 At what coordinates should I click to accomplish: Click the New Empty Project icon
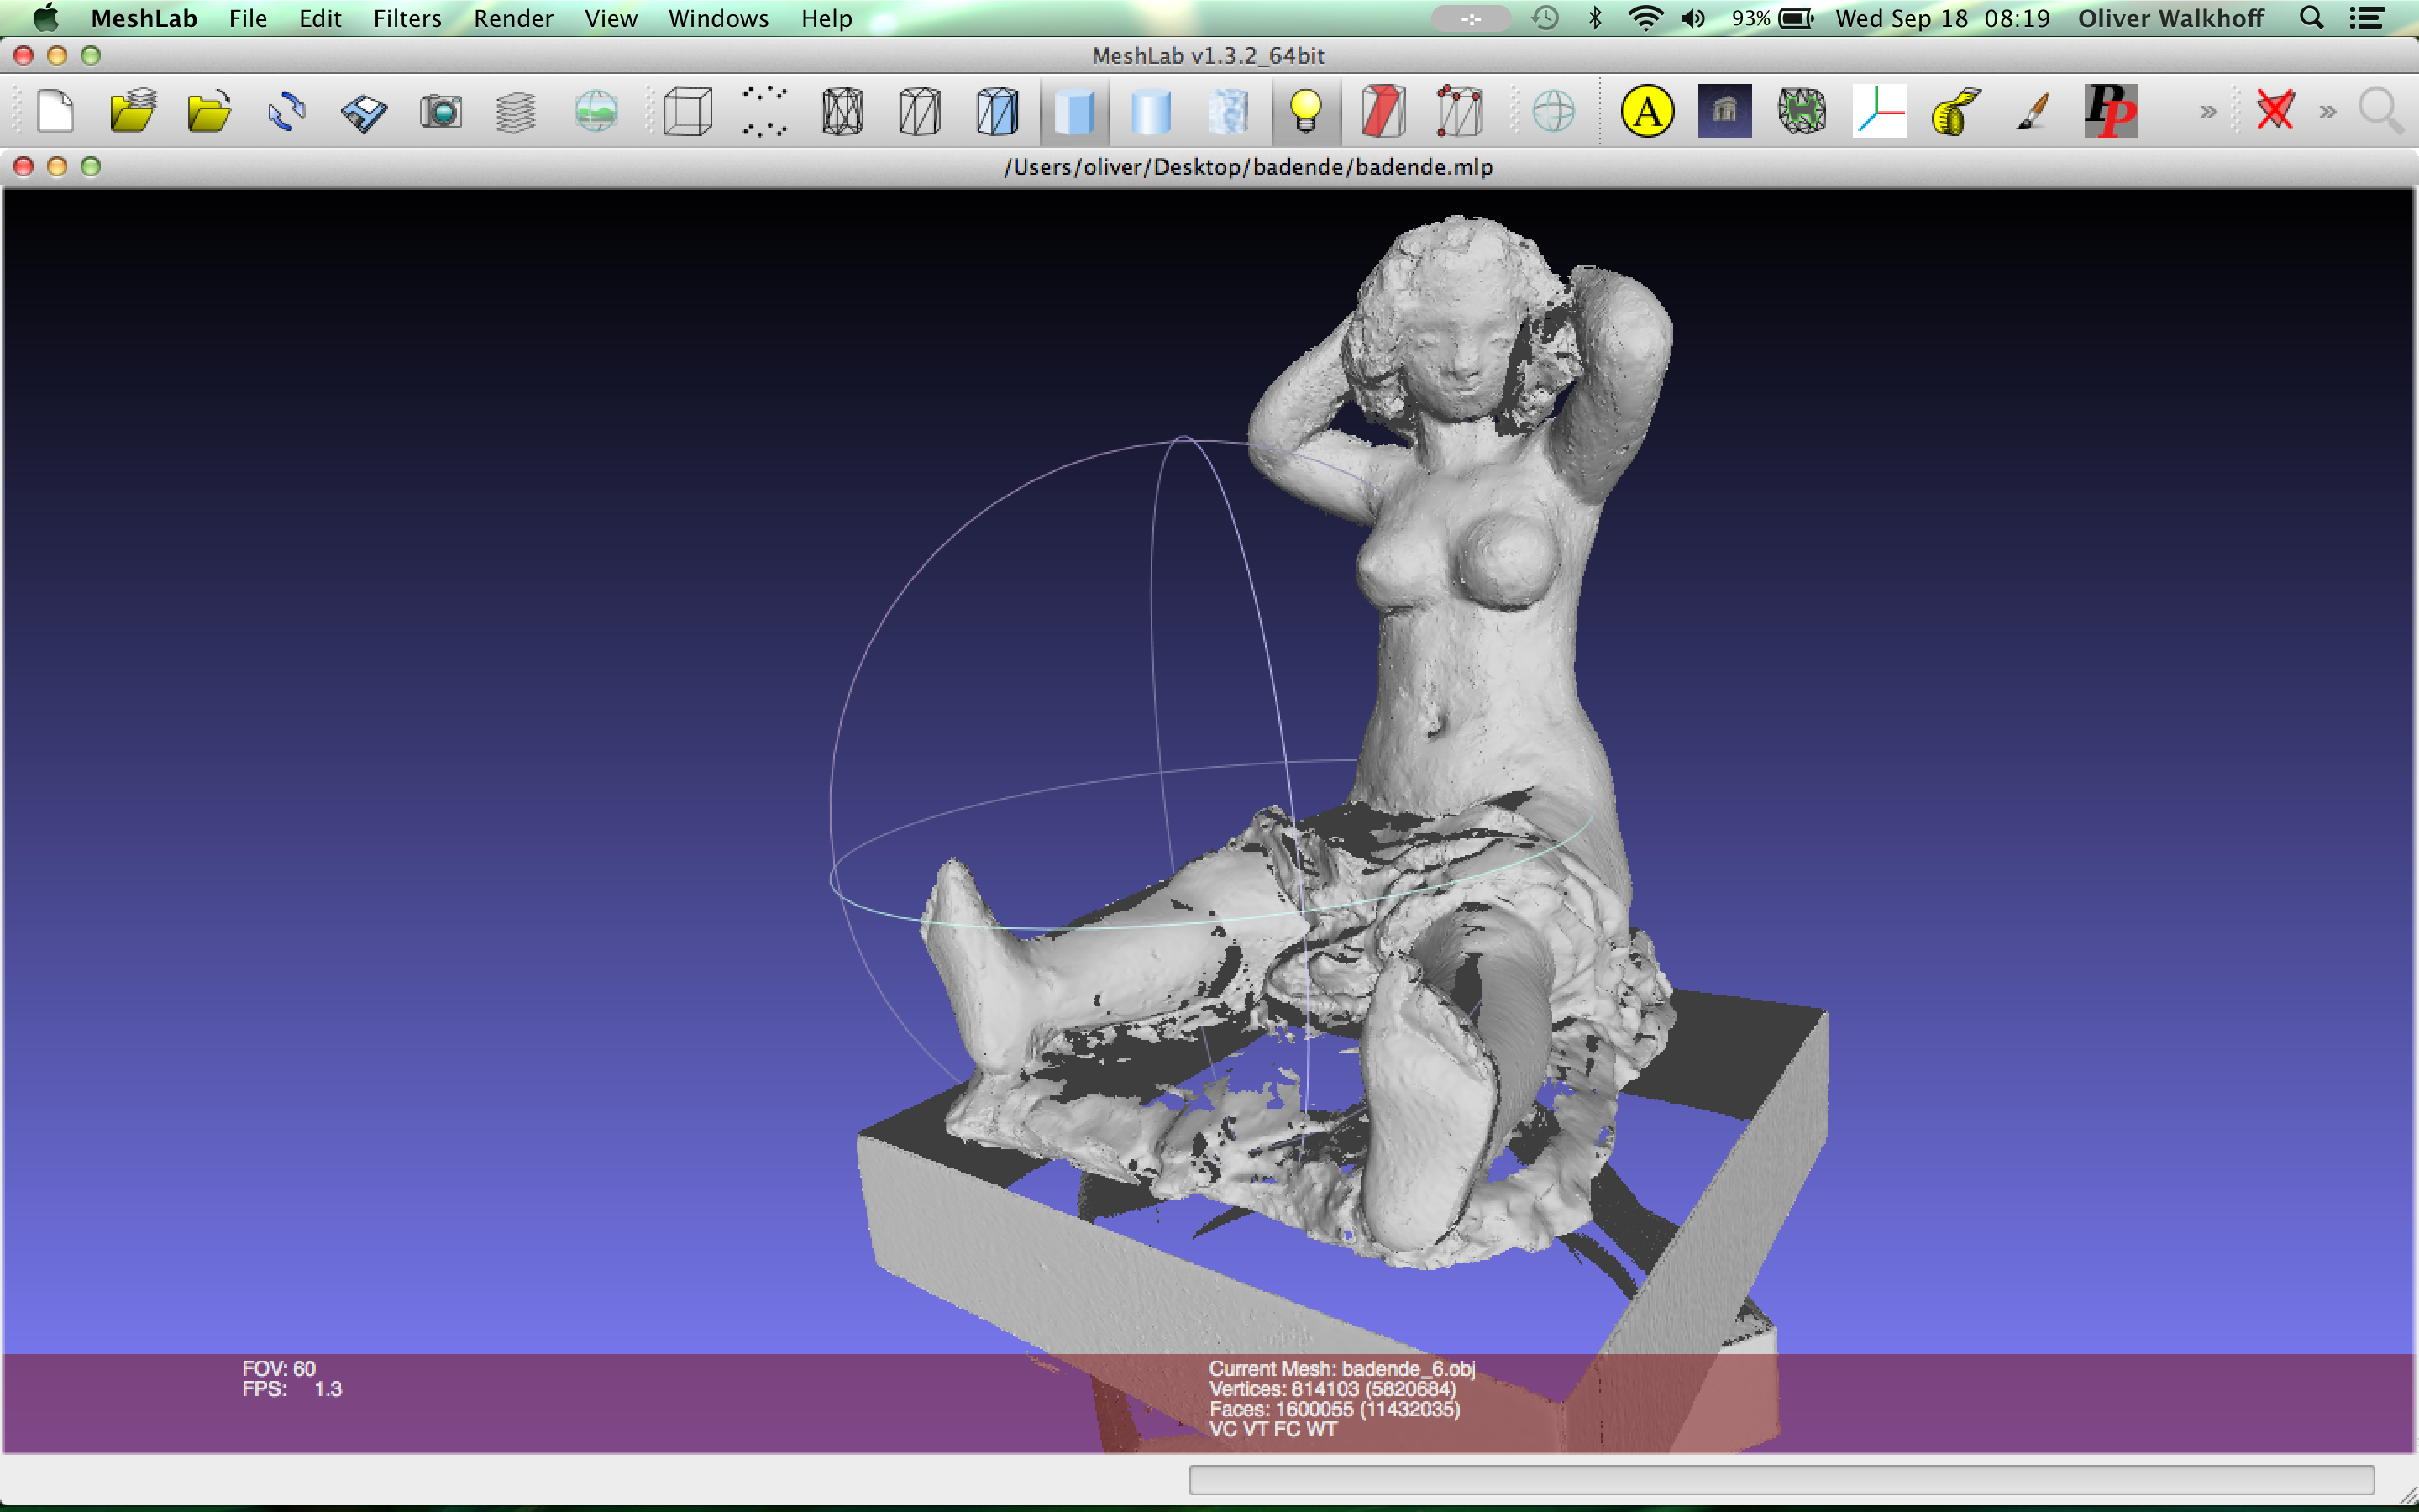(x=55, y=111)
